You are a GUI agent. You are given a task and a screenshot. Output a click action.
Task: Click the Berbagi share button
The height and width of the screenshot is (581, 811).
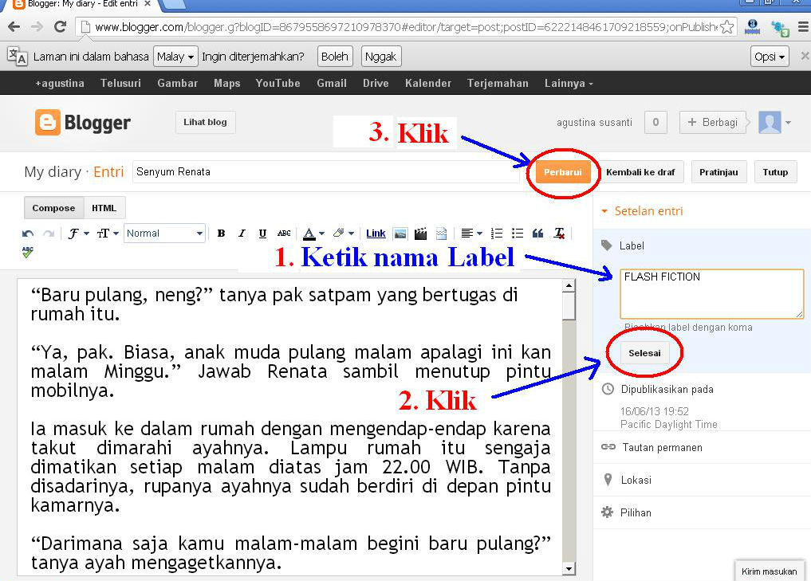click(713, 123)
